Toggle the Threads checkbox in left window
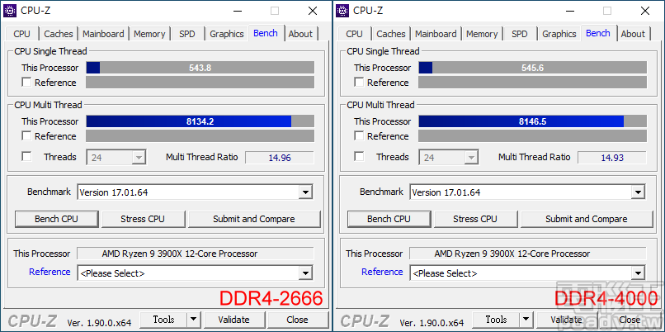The height and width of the screenshot is (332, 665). 26,157
